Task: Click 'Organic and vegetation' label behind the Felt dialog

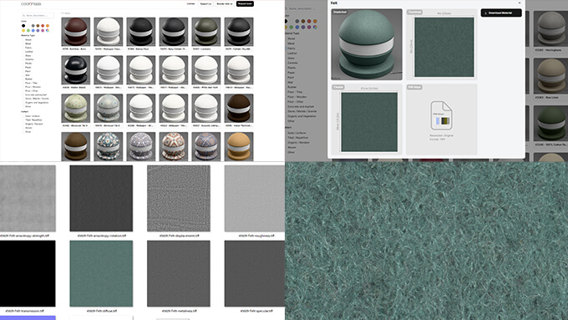Action: [302, 116]
